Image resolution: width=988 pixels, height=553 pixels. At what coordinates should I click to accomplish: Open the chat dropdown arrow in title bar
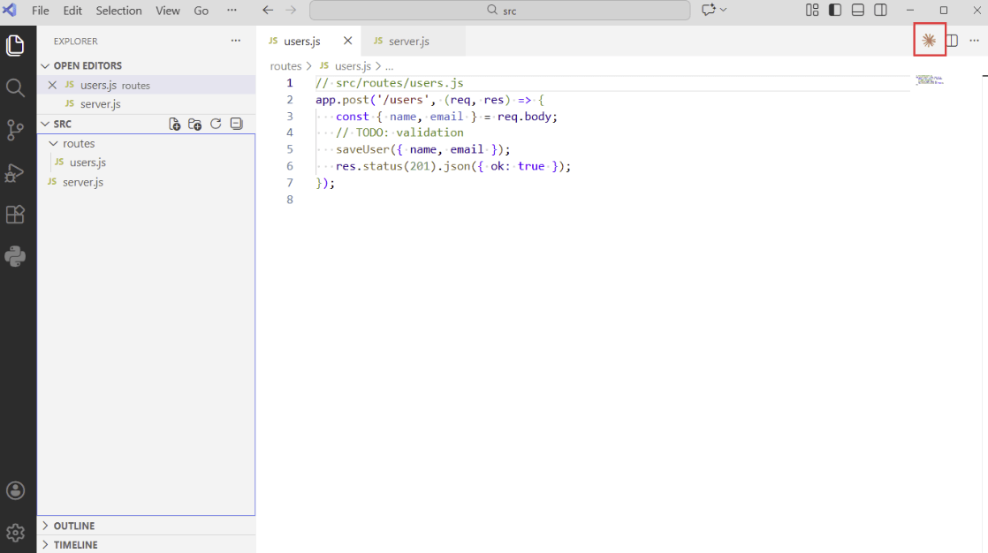(x=724, y=11)
